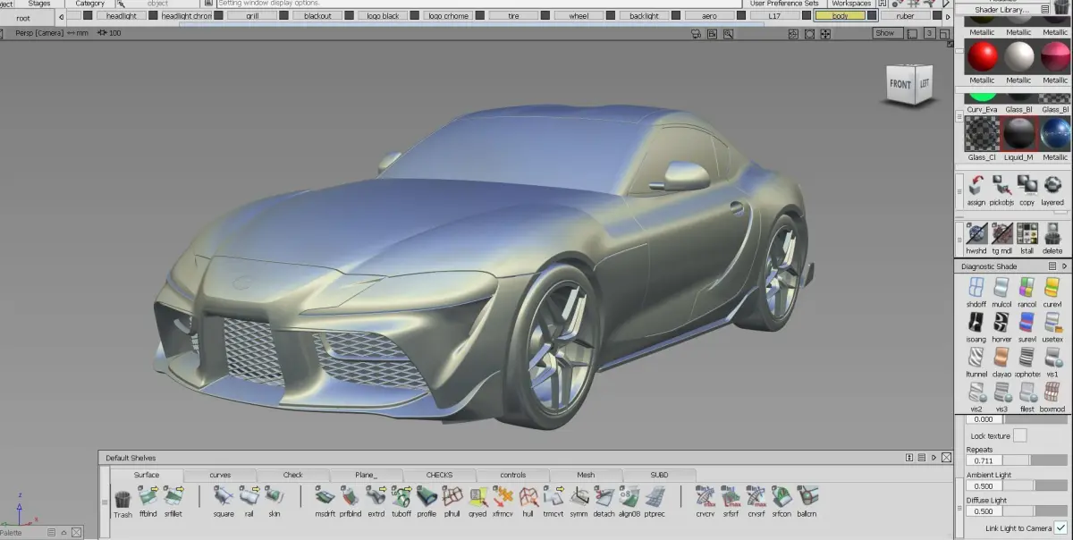Open the User Preference Sets dropdown
Image resolution: width=1073 pixels, height=540 pixels.
(785, 4)
